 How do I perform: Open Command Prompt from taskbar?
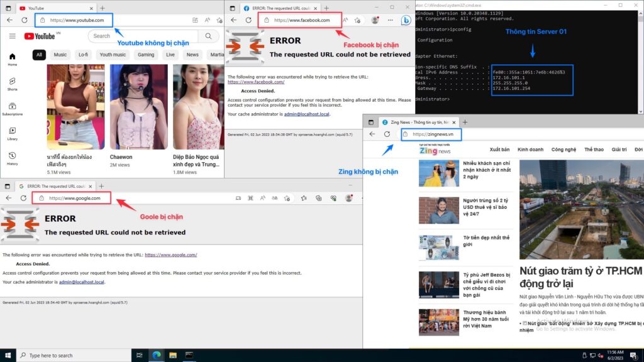(189, 355)
